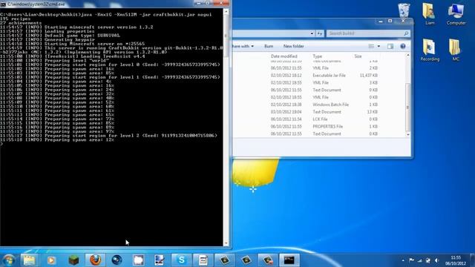Open the Minecraft grass block taskbar icon
This screenshot has height=267, width=475.
coord(73,260)
